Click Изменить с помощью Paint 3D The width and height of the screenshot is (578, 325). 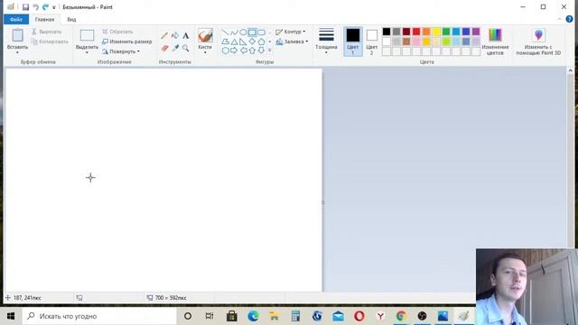click(538, 42)
